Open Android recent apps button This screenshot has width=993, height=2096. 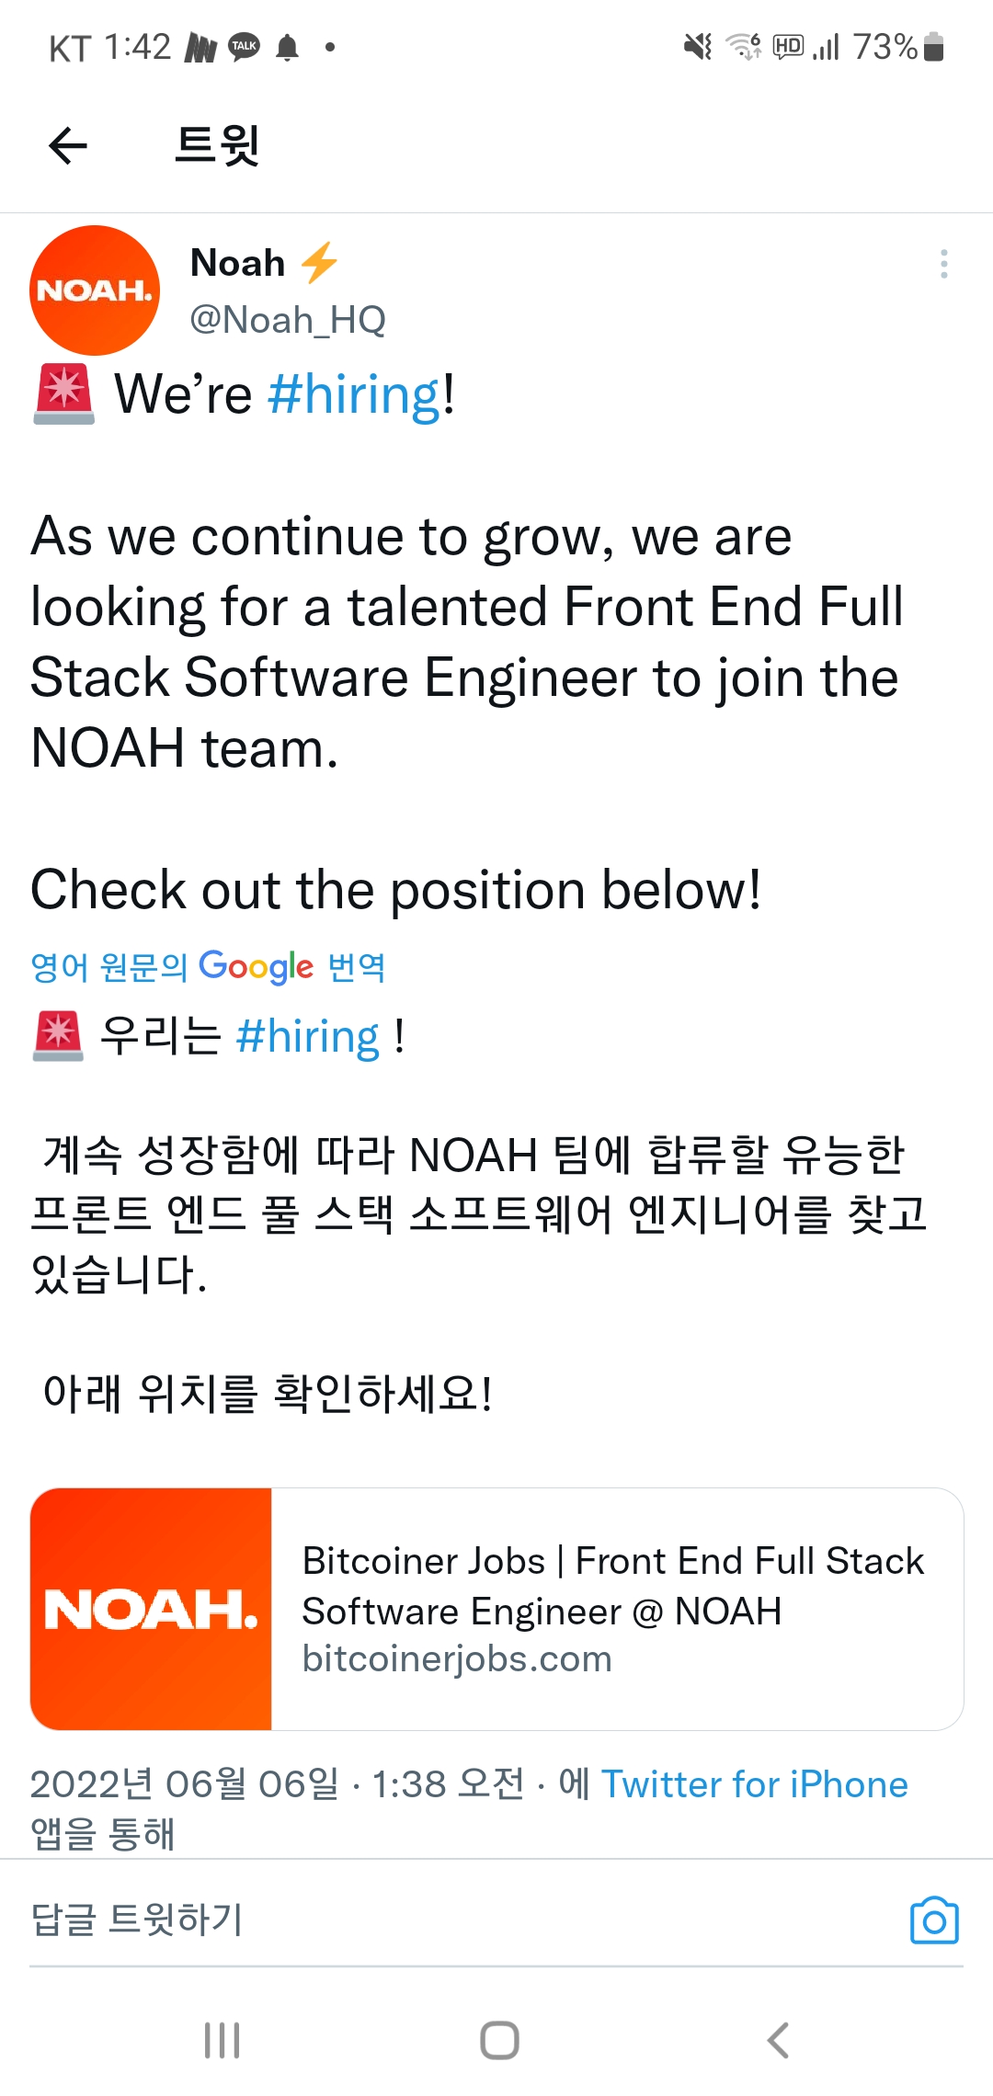(222, 2040)
